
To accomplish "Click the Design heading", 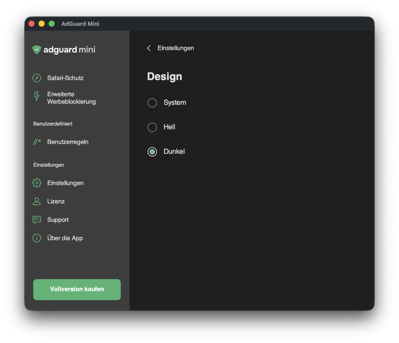I will coord(165,76).
